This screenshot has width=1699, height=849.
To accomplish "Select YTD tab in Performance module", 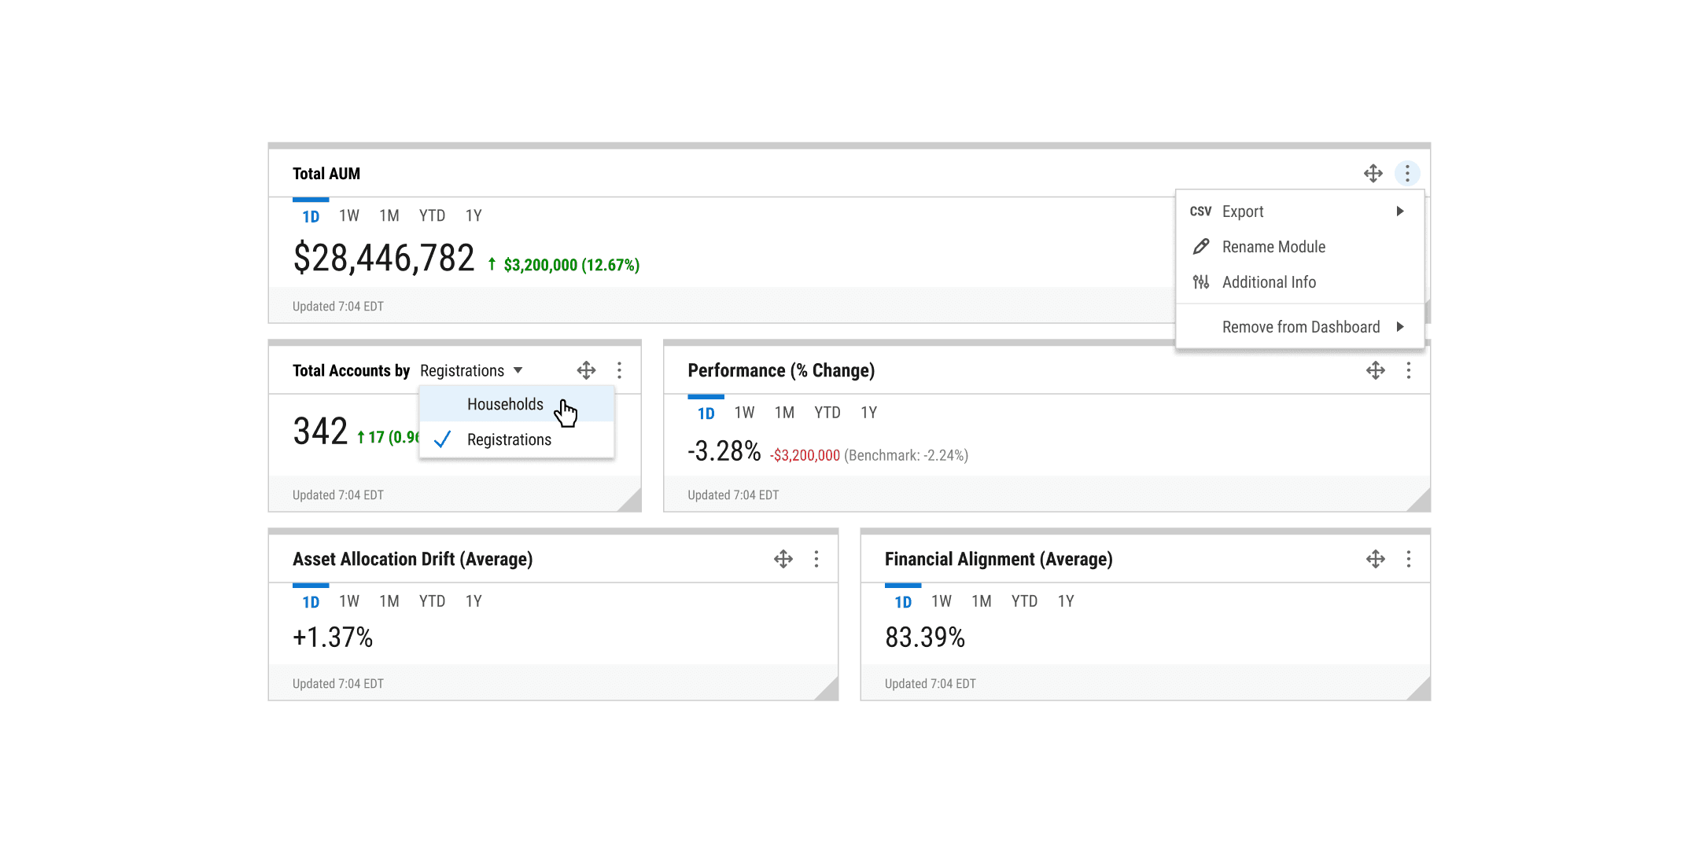I will tap(827, 413).
